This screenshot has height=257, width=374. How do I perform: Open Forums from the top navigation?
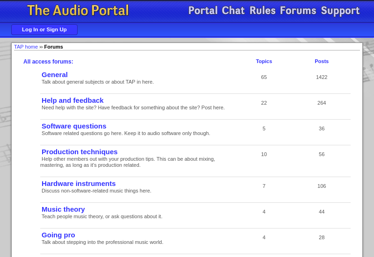[298, 11]
